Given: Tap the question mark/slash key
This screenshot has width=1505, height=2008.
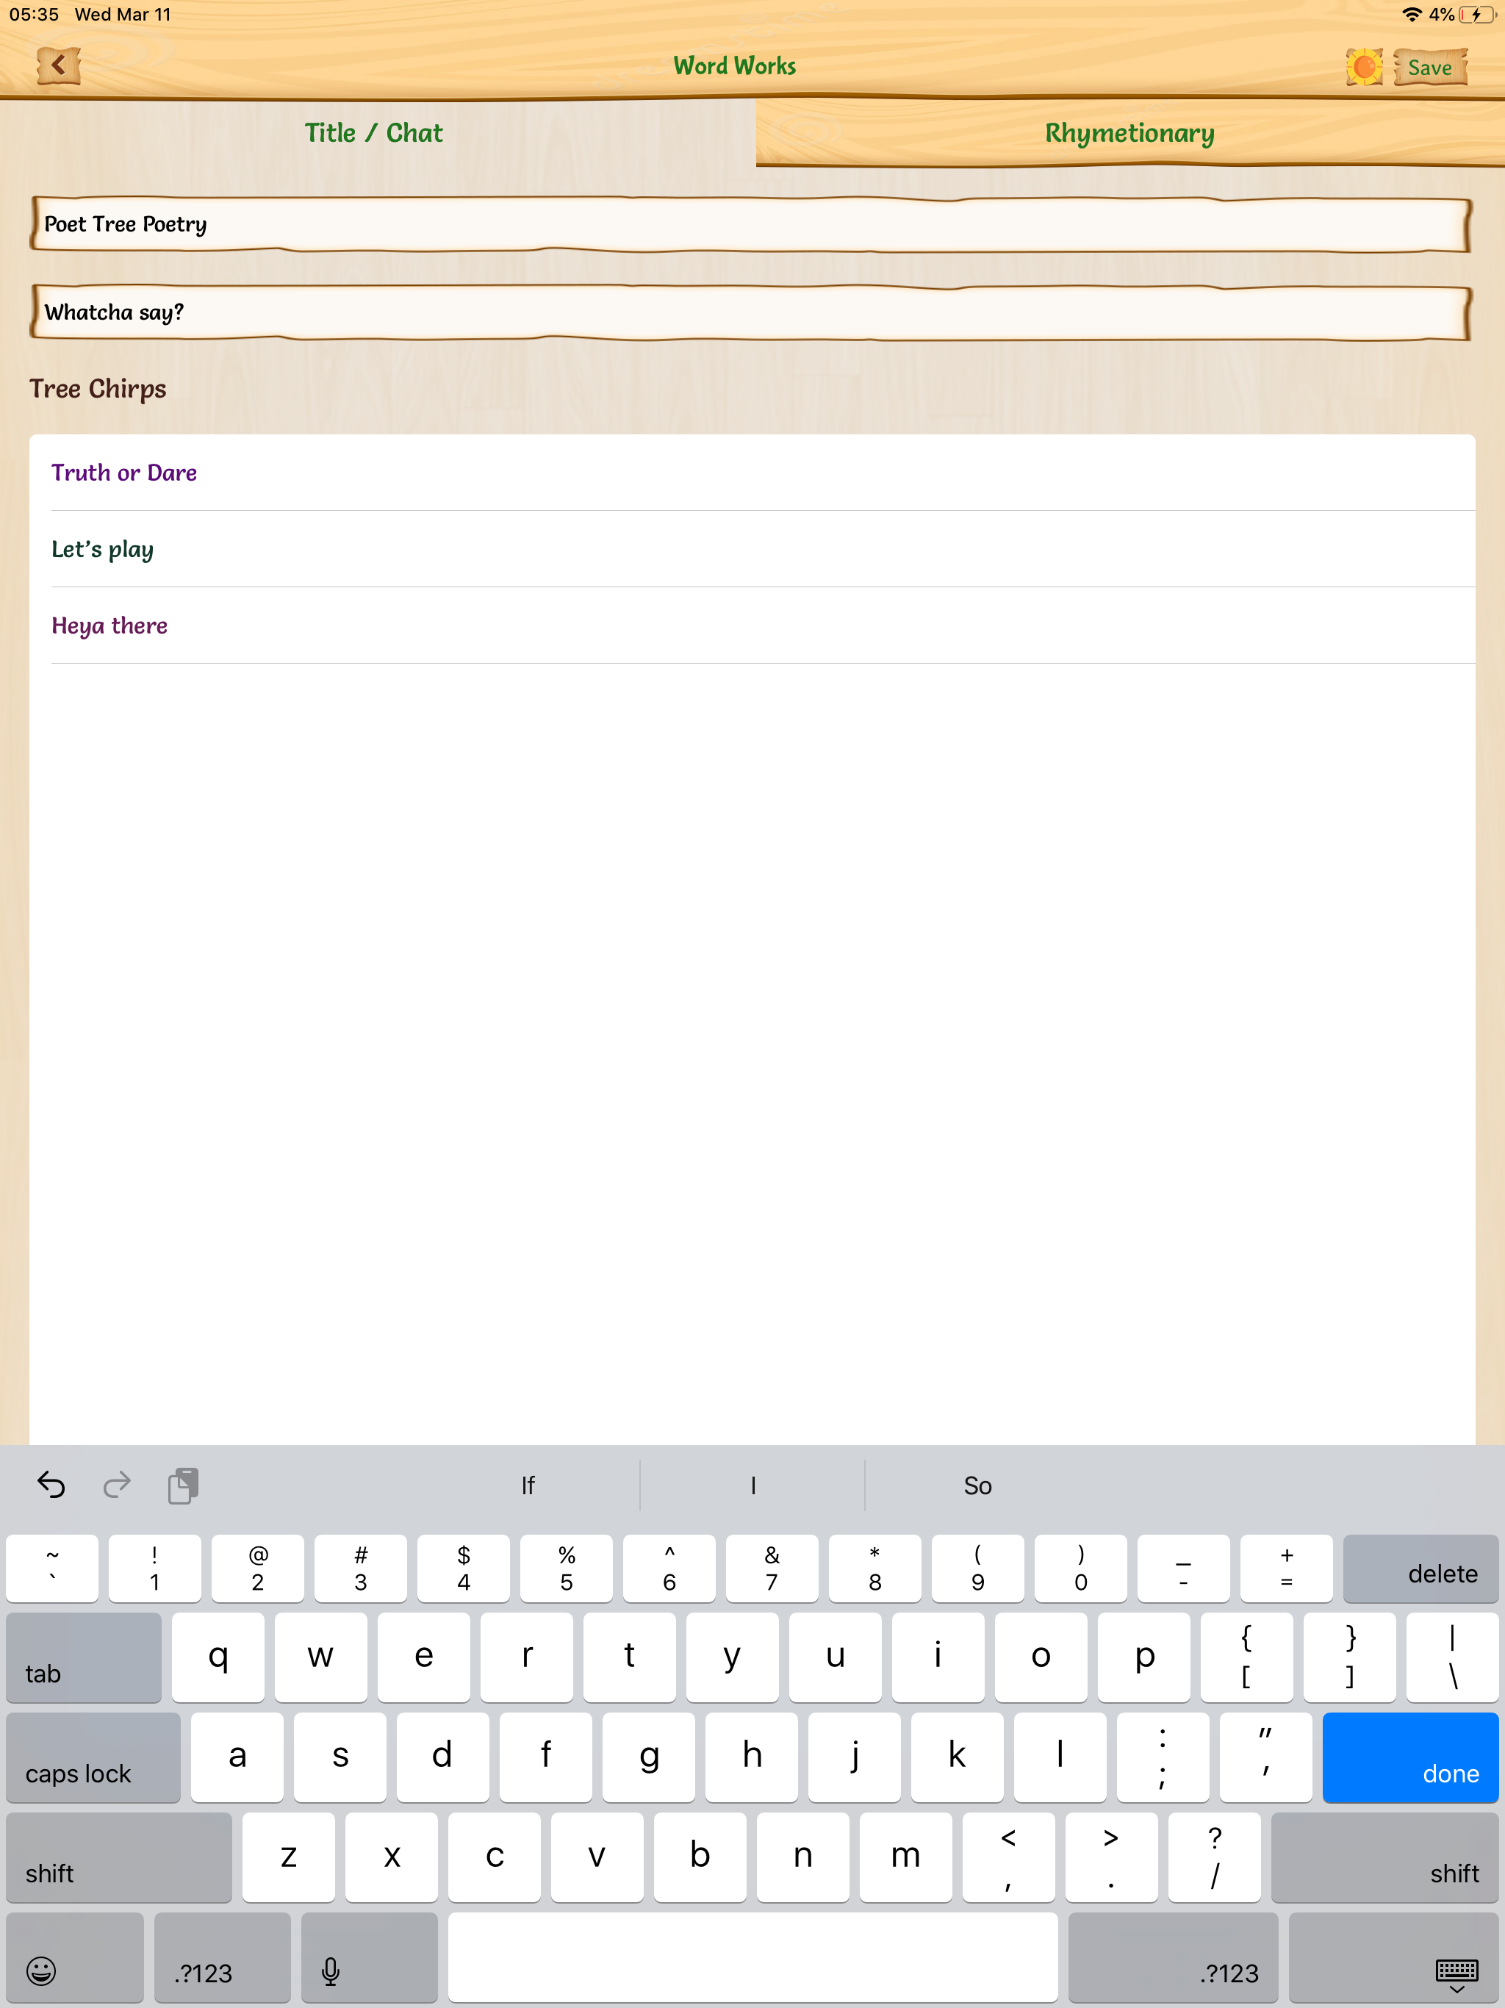Looking at the screenshot, I should tap(1215, 1857).
